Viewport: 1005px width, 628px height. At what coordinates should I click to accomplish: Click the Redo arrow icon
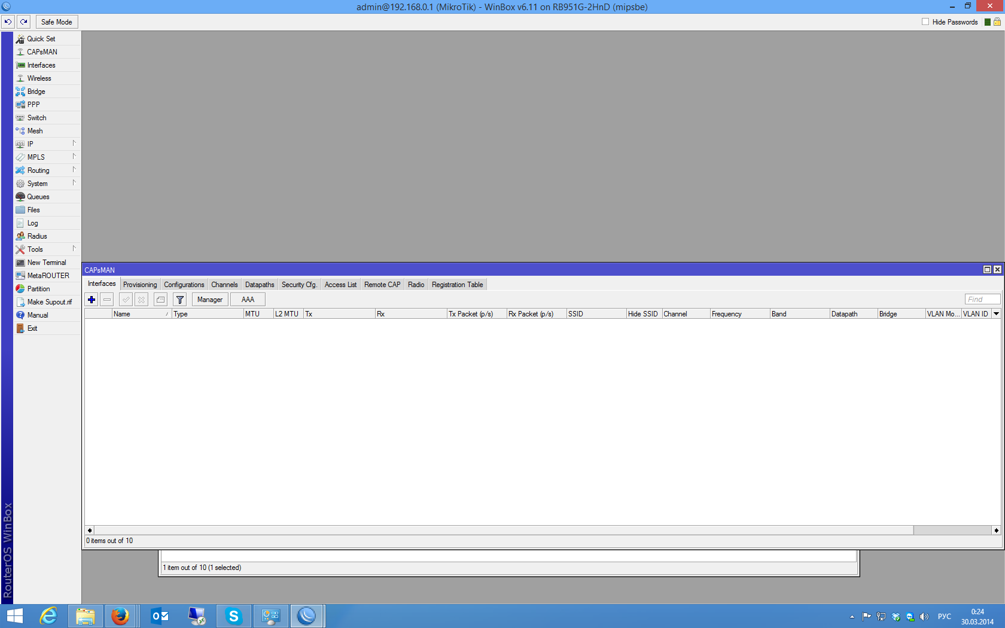(x=24, y=22)
